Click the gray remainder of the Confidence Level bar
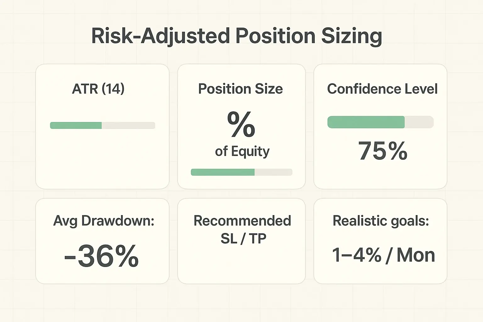The image size is (483, 322). click(x=419, y=122)
